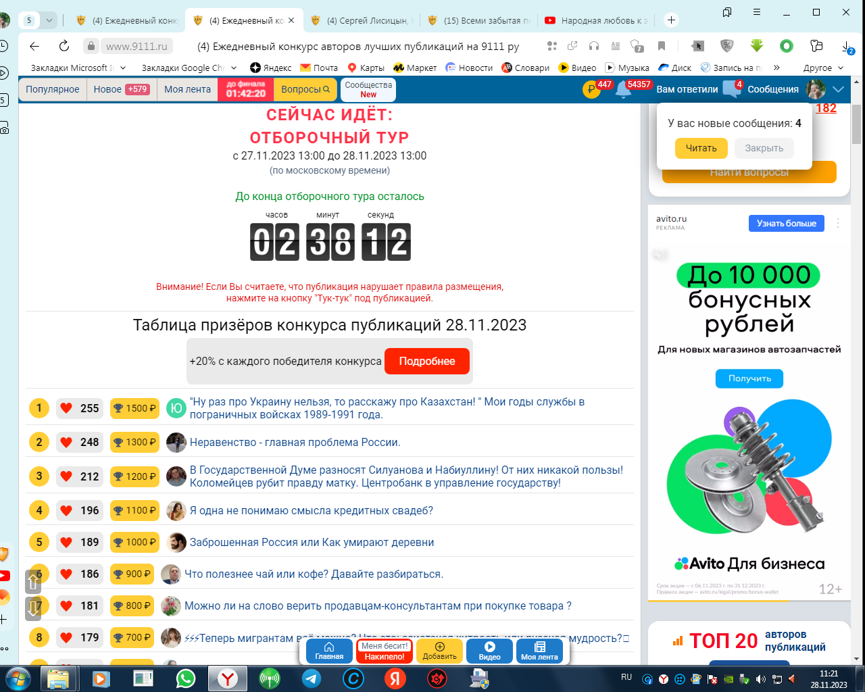Viewport: 865px width, 692px height.
Task: Open NVIDIA settings from the system tray
Action: point(728,678)
